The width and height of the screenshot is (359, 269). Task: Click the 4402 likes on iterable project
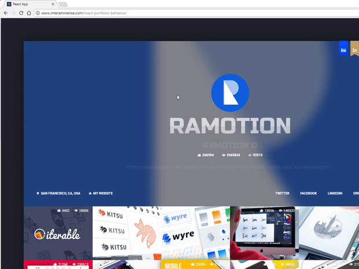coord(64,211)
